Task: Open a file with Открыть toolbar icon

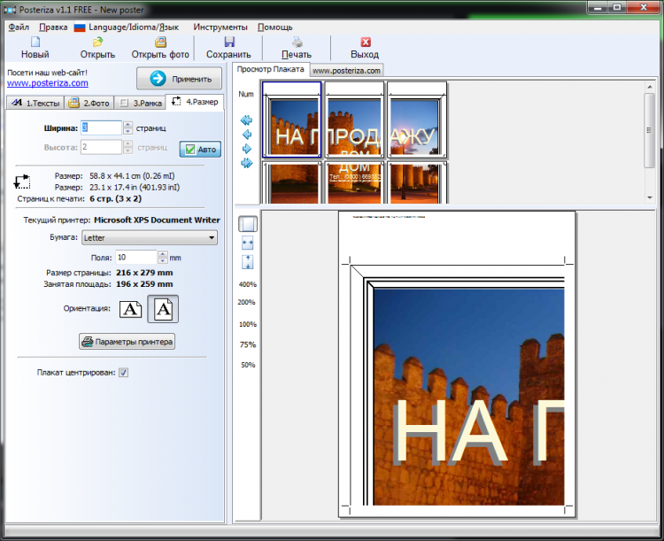Action: [97, 42]
